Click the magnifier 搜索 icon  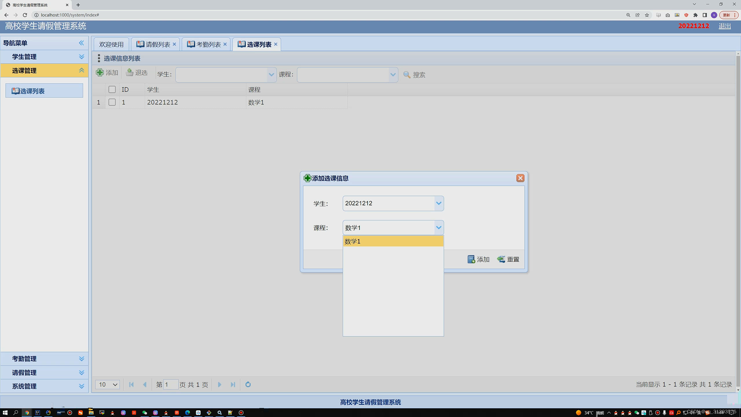tap(407, 75)
